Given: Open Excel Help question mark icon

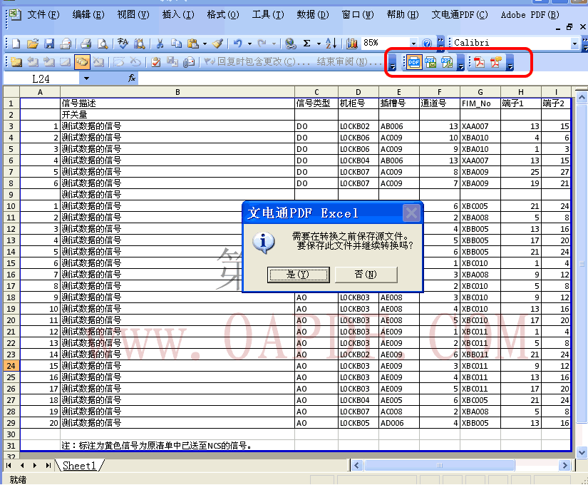Looking at the screenshot, I should (427, 44).
